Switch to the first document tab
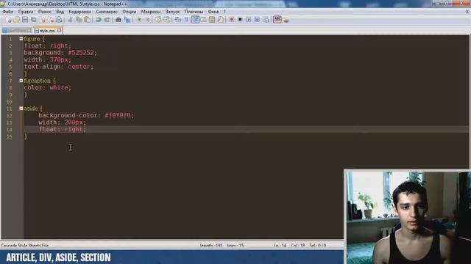The height and width of the screenshot is (264, 471). tap(16, 31)
